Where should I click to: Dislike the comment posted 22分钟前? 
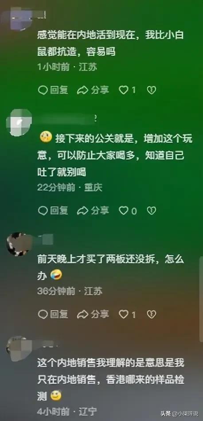click(x=152, y=210)
